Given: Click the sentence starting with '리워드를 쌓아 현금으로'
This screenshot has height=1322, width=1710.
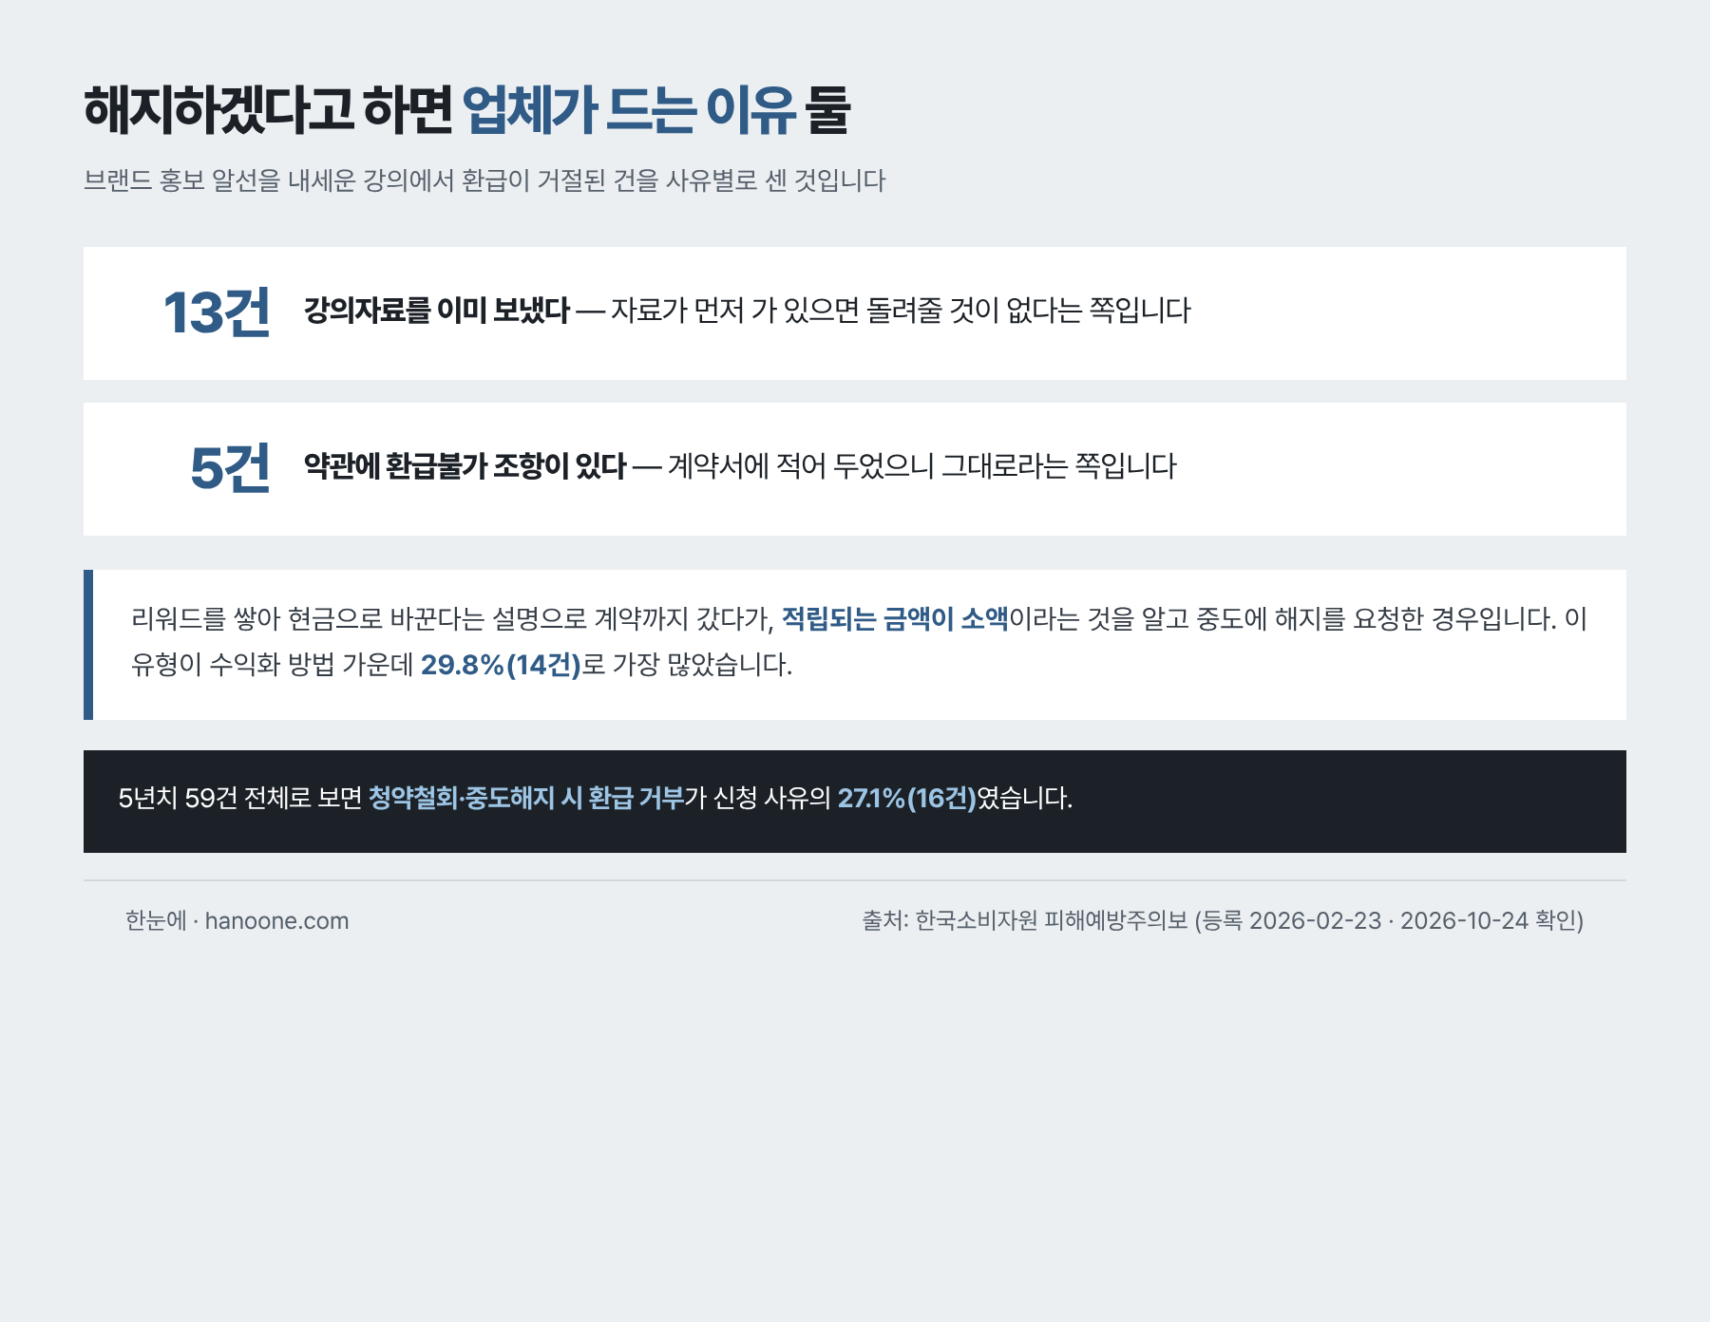Looking at the screenshot, I should [x=860, y=642].
